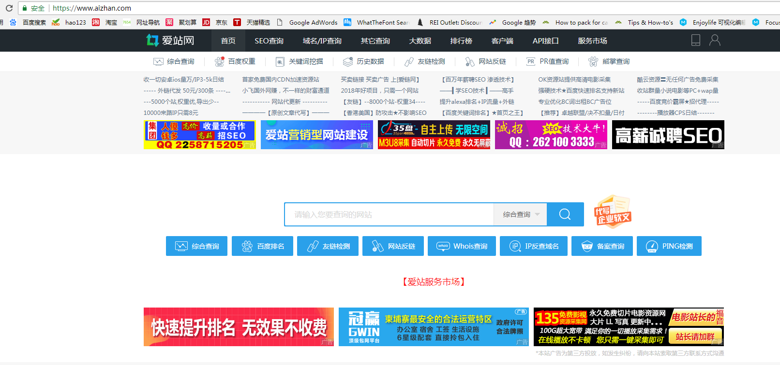Open the hao123 bookmark
The image size is (780, 365).
[69, 22]
